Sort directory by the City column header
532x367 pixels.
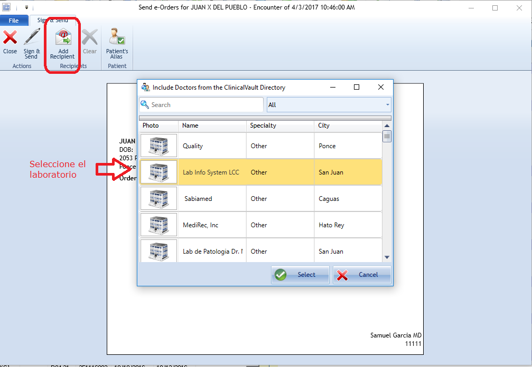point(347,125)
